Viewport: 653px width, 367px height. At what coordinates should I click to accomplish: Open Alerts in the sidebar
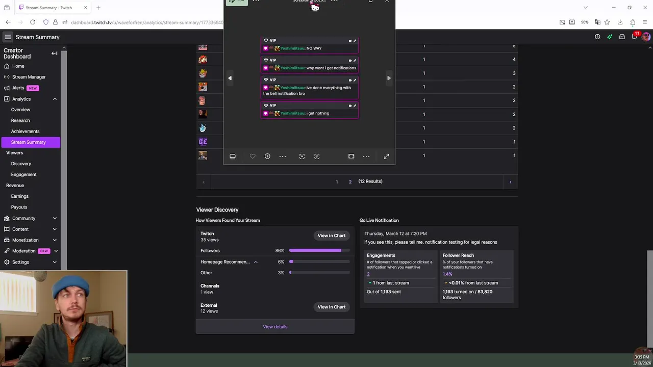point(18,88)
